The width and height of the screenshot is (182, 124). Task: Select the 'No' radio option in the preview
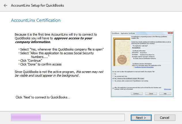point(113,73)
